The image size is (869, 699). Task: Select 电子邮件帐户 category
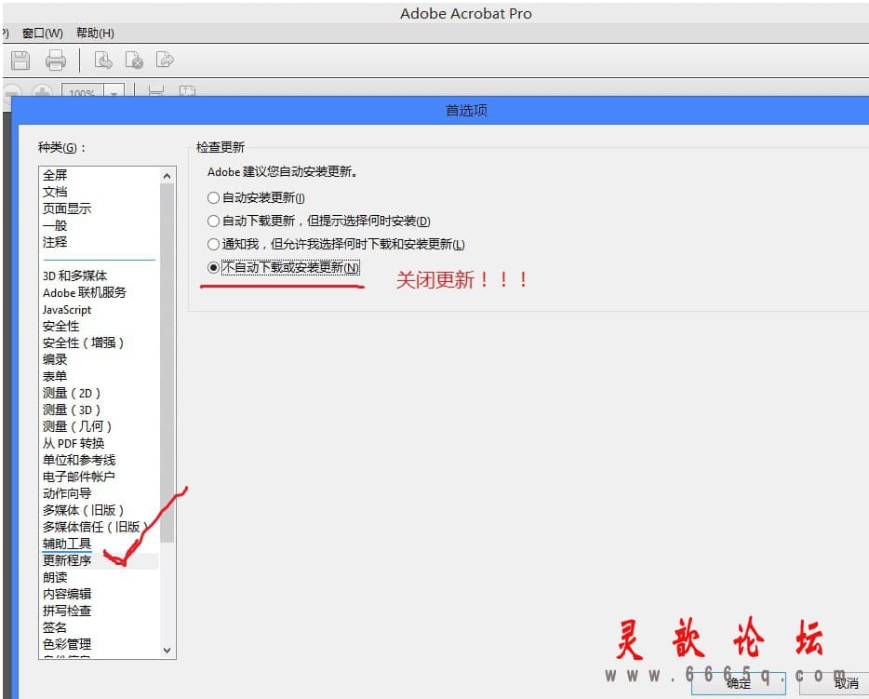[79, 477]
